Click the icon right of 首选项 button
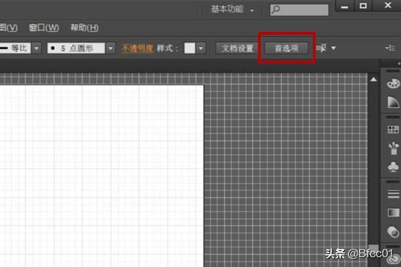This screenshot has width=401, height=267. tap(322, 48)
